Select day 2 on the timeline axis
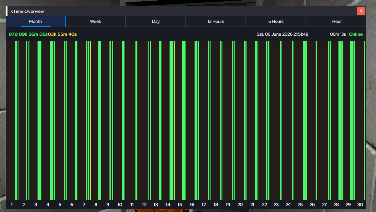376x212 pixels. (x=24, y=204)
